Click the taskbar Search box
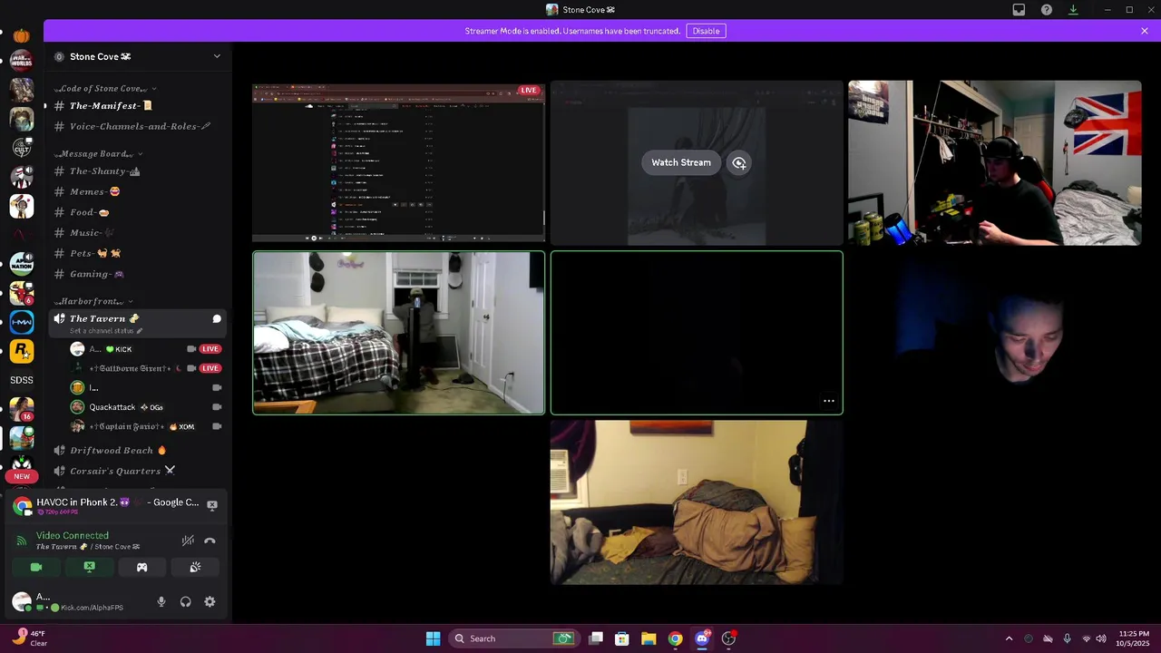This screenshot has width=1161, height=653. (x=515, y=638)
